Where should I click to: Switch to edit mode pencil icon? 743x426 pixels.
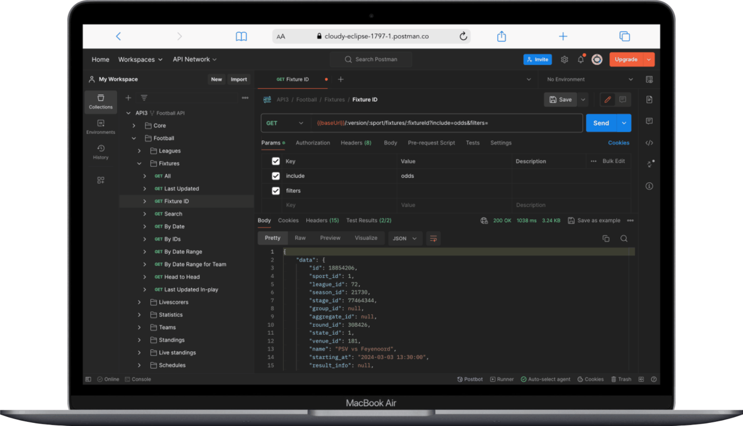point(608,100)
